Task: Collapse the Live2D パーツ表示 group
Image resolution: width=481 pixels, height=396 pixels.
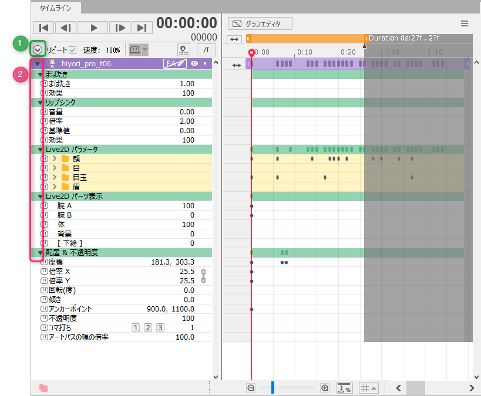Action: click(40, 196)
